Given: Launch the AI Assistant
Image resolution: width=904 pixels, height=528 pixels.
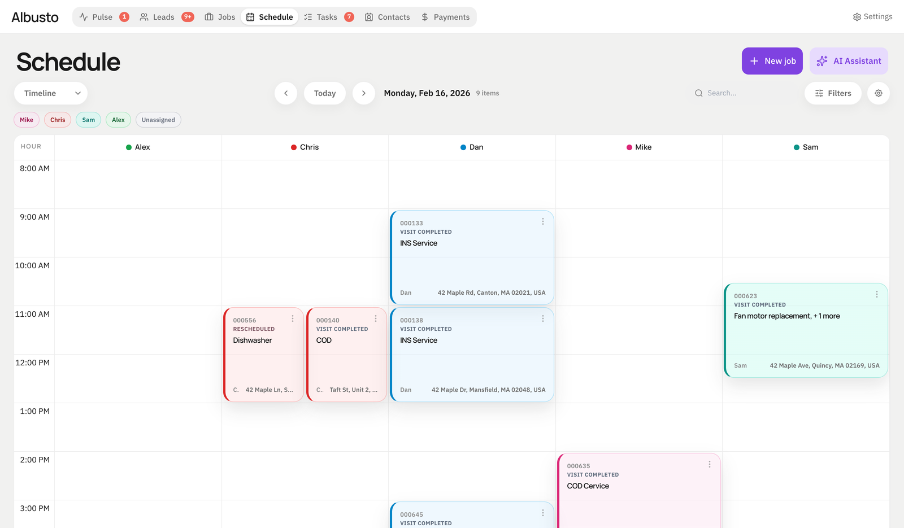Looking at the screenshot, I should [849, 61].
